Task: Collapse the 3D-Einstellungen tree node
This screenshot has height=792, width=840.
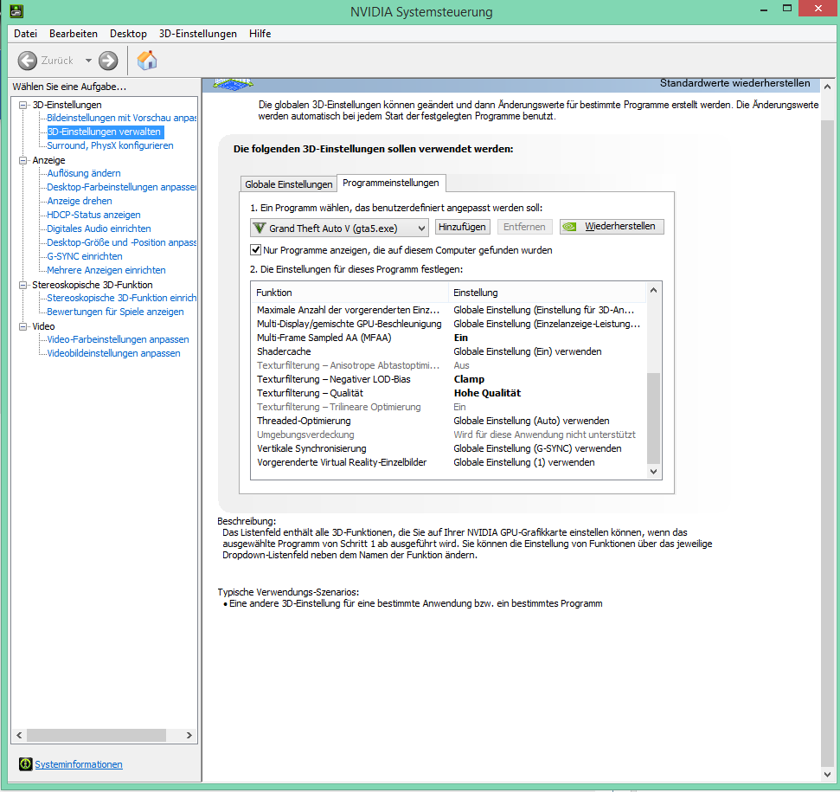Action: click(22, 105)
